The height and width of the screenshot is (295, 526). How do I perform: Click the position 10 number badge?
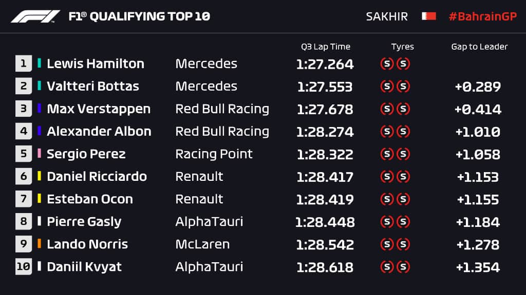24,267
